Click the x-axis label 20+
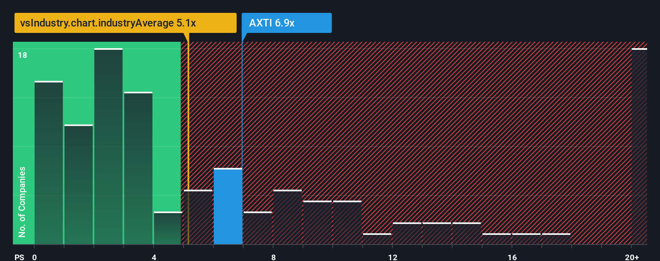Viewport: 660px width, 261px height. (632, 257)
